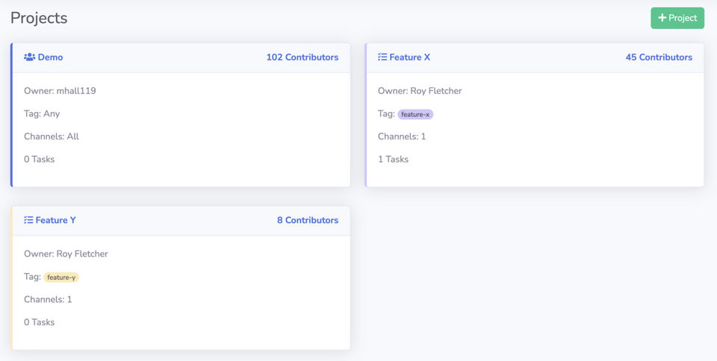Click the purple feature-x tag badge
The image size is (717, 361).
(x=415, y=114)
